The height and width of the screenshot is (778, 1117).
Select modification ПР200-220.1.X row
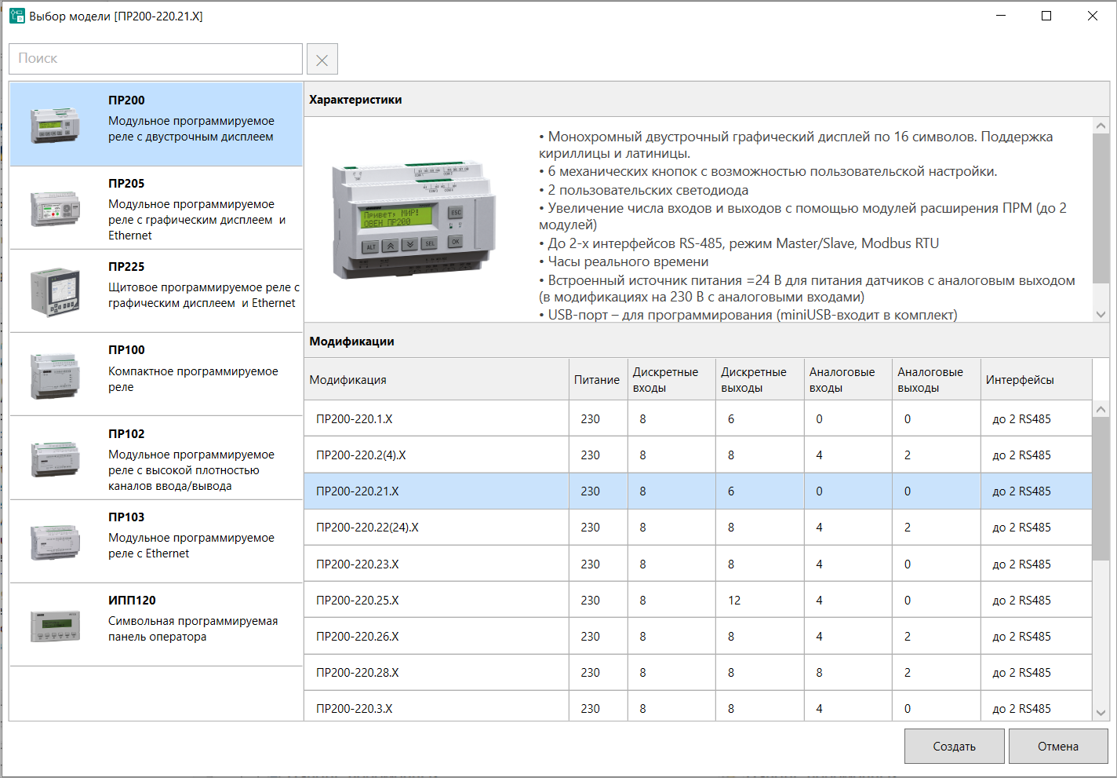coord(435,419)
